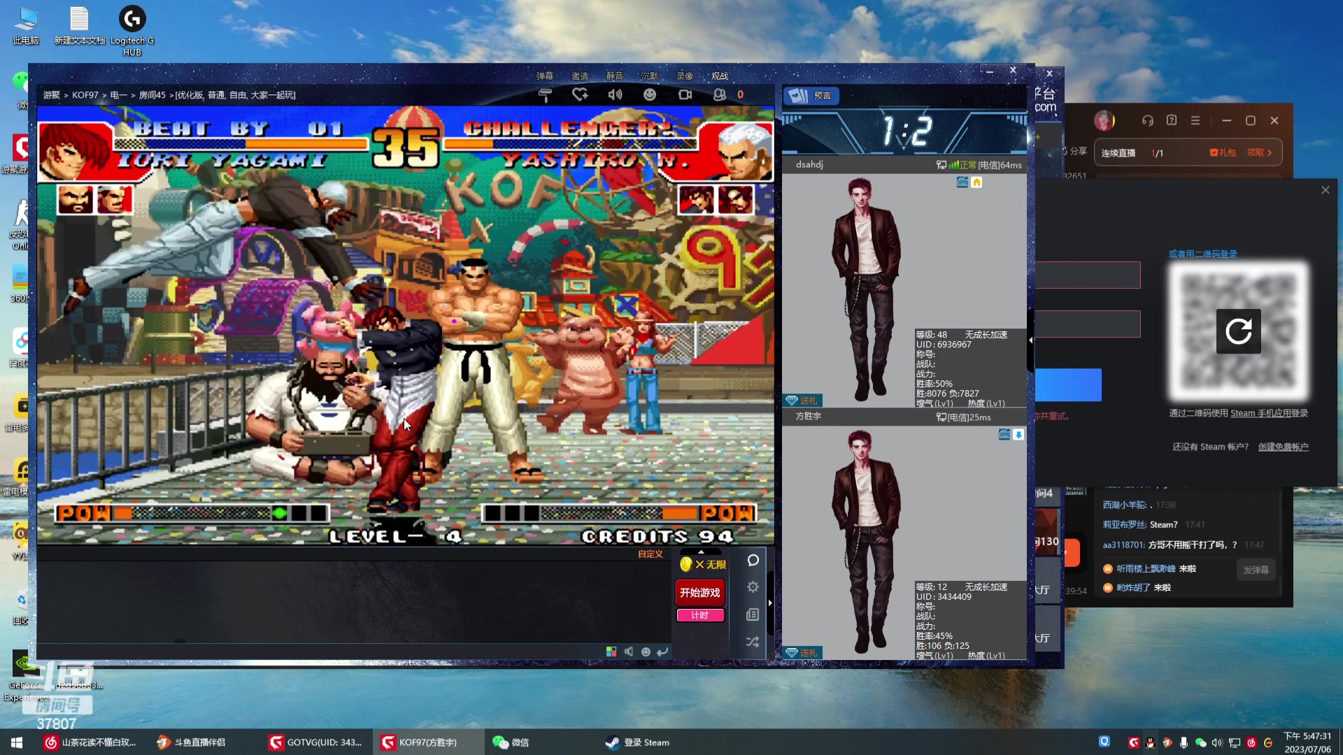Click the return arrow send icon
This screenshot has height=755, width=1343.
point(662,652)
